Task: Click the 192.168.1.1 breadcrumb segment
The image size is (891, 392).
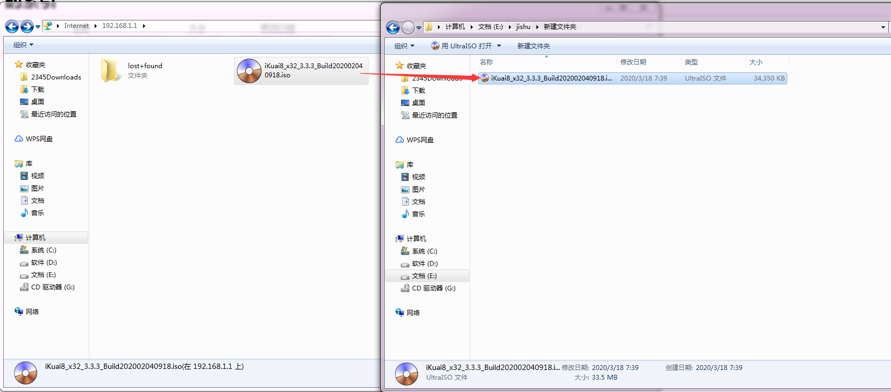Action: click(x=119, y=26)
